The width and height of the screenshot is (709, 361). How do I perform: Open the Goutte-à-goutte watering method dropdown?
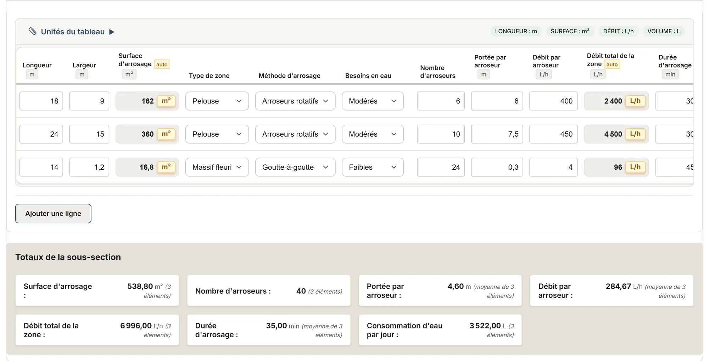295,167
